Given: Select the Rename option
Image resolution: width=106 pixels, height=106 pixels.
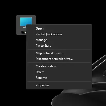Looking at the screenshot, I should tap(59, 78).
